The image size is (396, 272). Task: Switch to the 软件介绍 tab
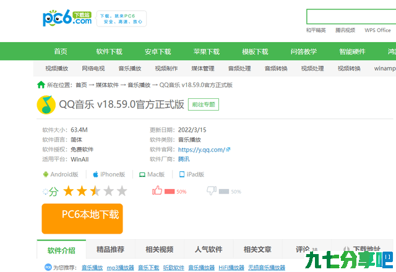coord(61,250)
